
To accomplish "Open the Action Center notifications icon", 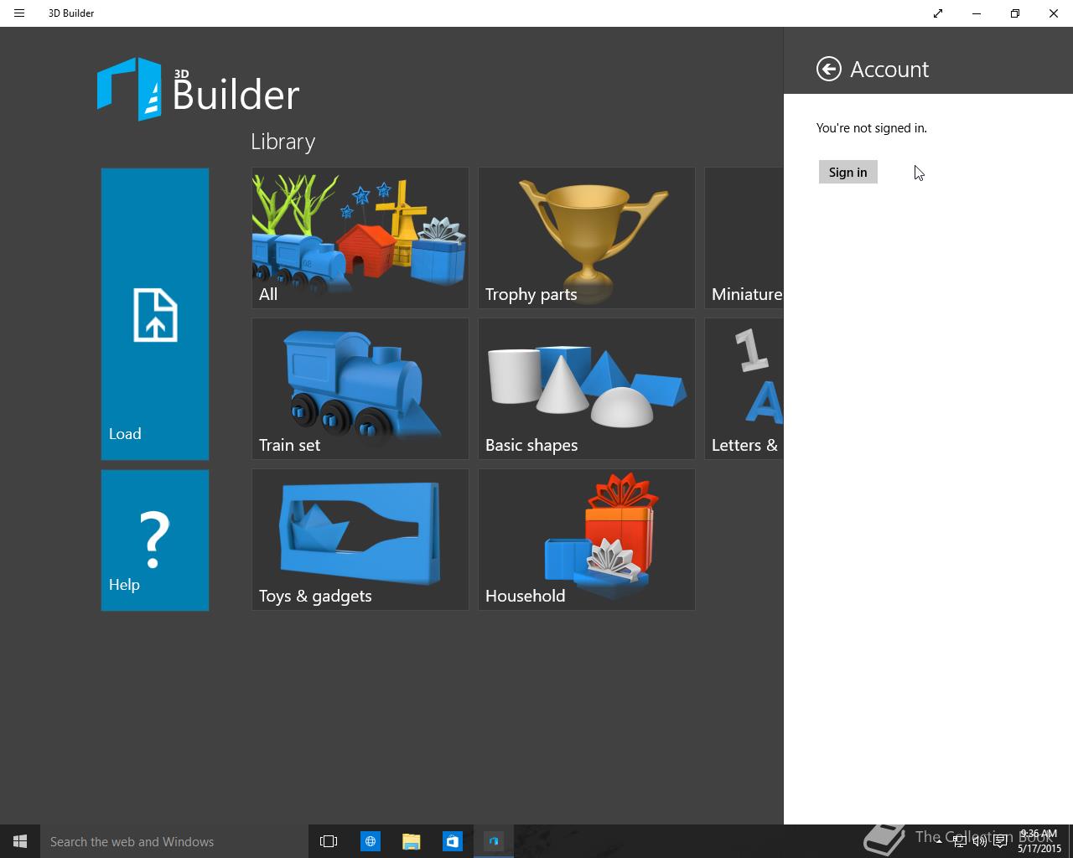I will [1000, 841].
